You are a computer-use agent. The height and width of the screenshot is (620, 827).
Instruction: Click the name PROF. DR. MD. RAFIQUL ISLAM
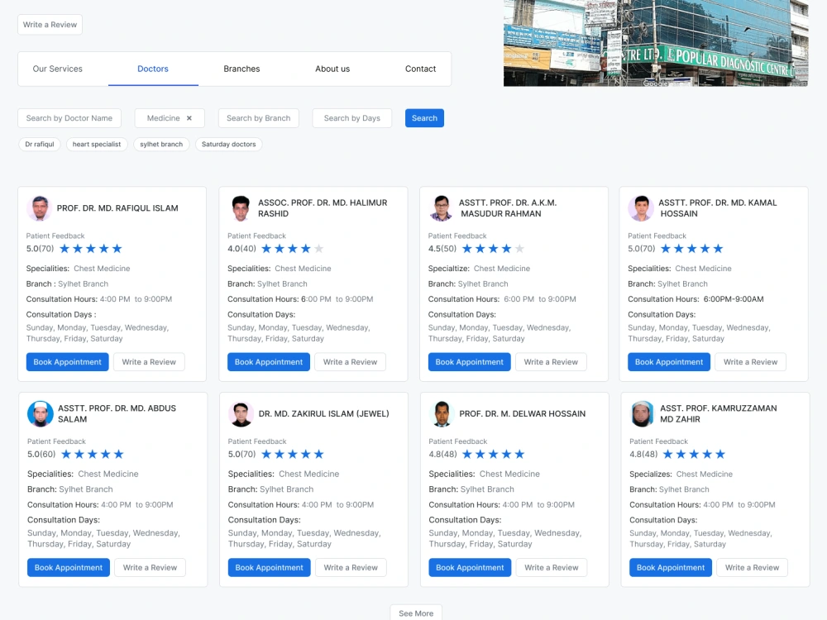[x=117, y=208]
